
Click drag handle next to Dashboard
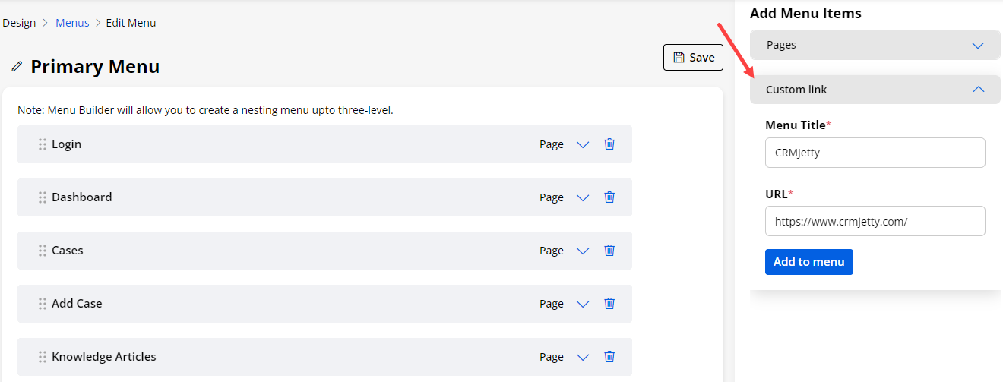[43, 197]
